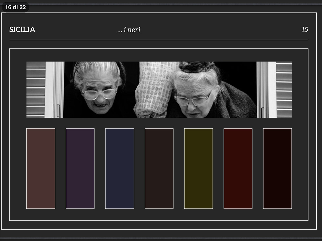This screenshot has height=241, width=322.
Task: Select the brownish mauve color swatch
Action: coord(41,168)
